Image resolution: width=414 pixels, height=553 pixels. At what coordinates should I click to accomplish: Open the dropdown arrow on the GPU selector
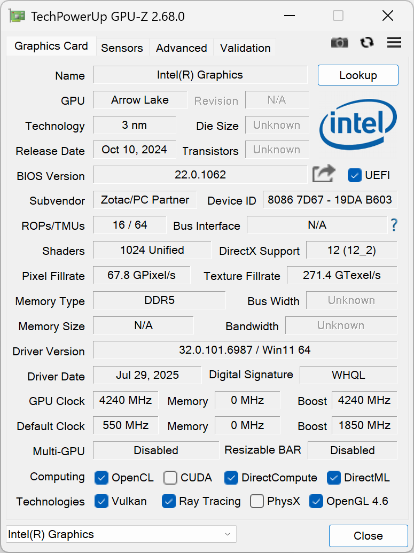(x=225, y=534)
